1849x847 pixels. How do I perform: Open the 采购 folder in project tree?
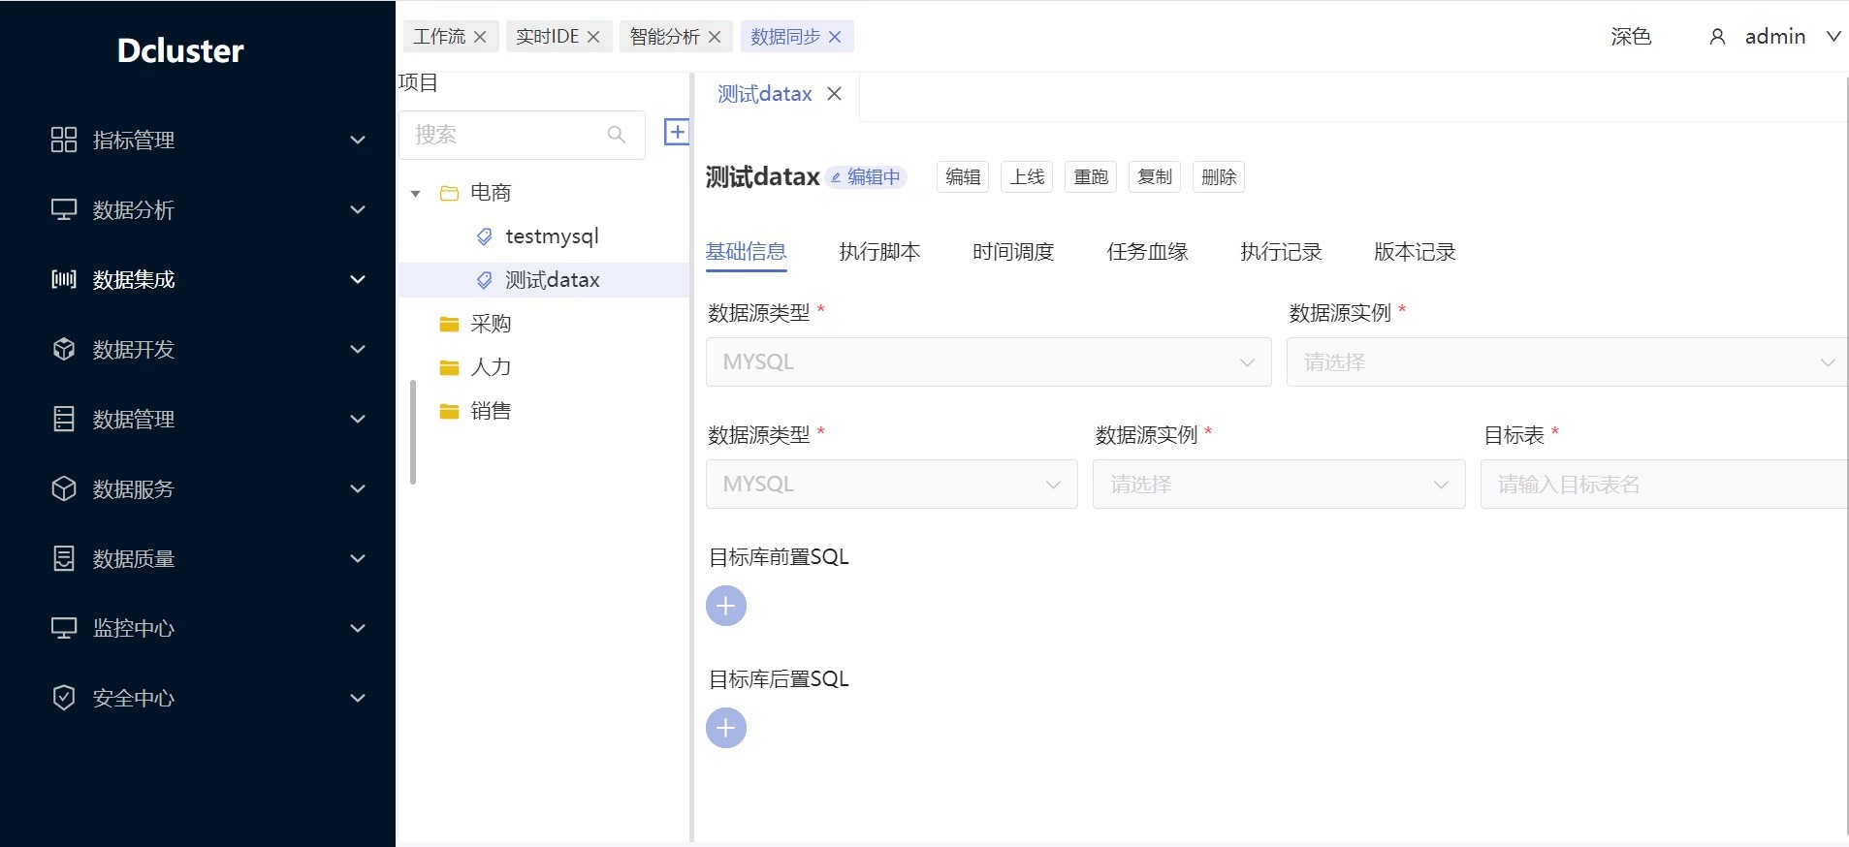490,324
